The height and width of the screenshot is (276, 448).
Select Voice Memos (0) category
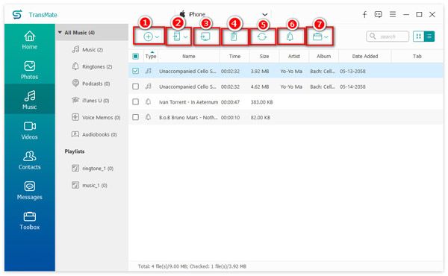coord(96,117)
